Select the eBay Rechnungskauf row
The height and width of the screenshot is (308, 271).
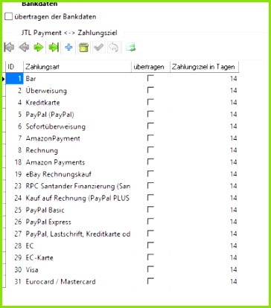(x=122, y=174)
